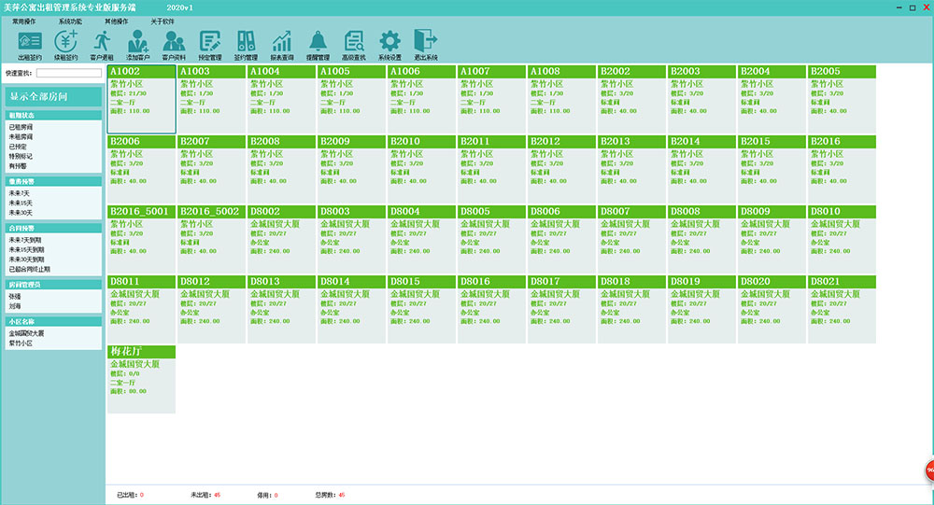Click the 快速查找 search input field
The image size is (934, 505).
pyautogui.click(x=68, y=72)
